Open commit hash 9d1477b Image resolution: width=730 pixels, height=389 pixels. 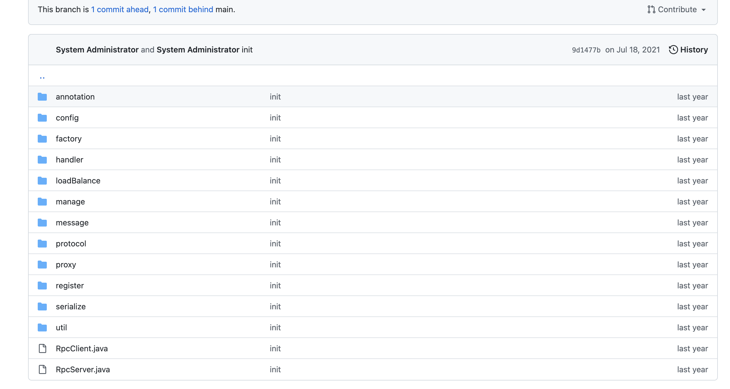click(586, 50)
